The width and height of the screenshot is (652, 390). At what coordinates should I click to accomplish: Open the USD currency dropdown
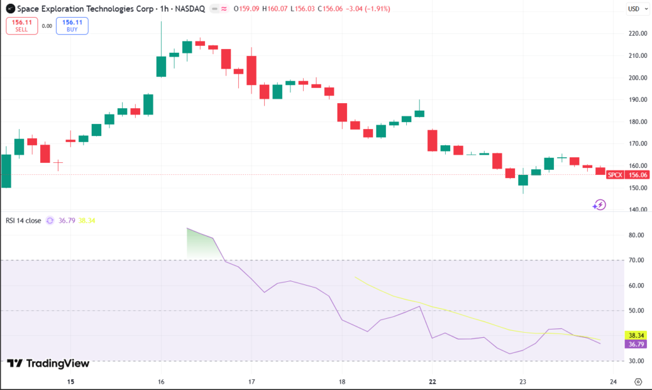pyautogui.click(x=637, y=9)
